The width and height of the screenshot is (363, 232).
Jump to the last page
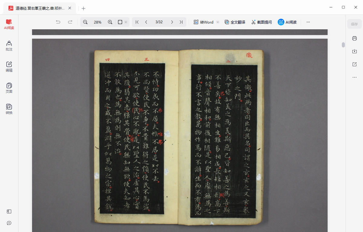point(181,22)
